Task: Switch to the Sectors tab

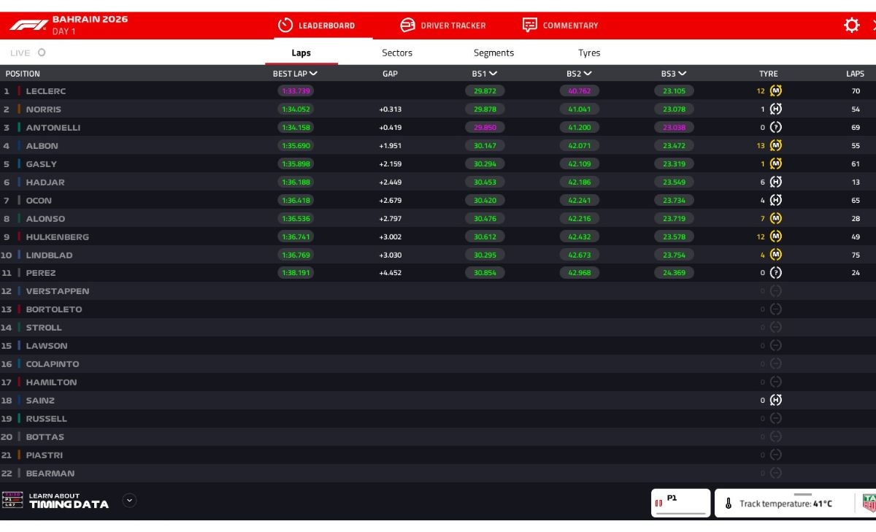Action: tap(397, 52)
